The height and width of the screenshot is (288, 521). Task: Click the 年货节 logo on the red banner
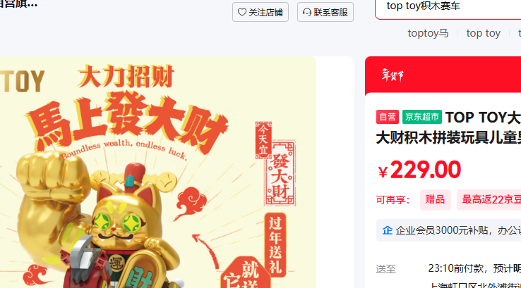393,75
